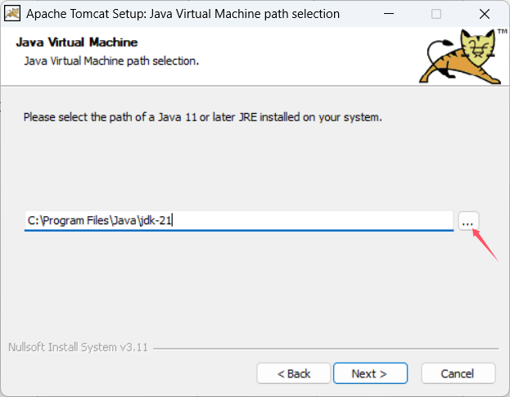Click the small Tomcat icon in the title bar

pos(12,13)
